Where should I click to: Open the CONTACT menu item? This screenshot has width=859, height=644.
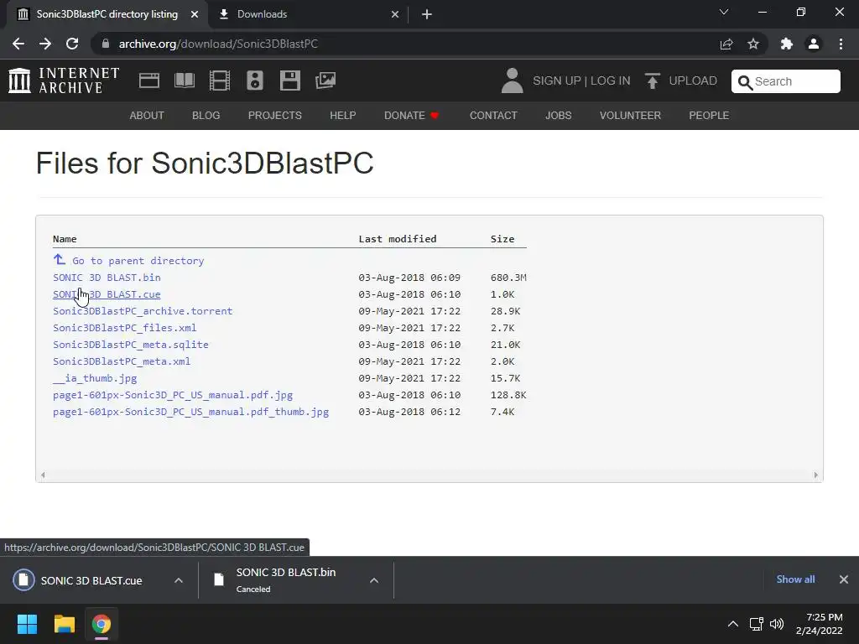click(x=493, y=116)
